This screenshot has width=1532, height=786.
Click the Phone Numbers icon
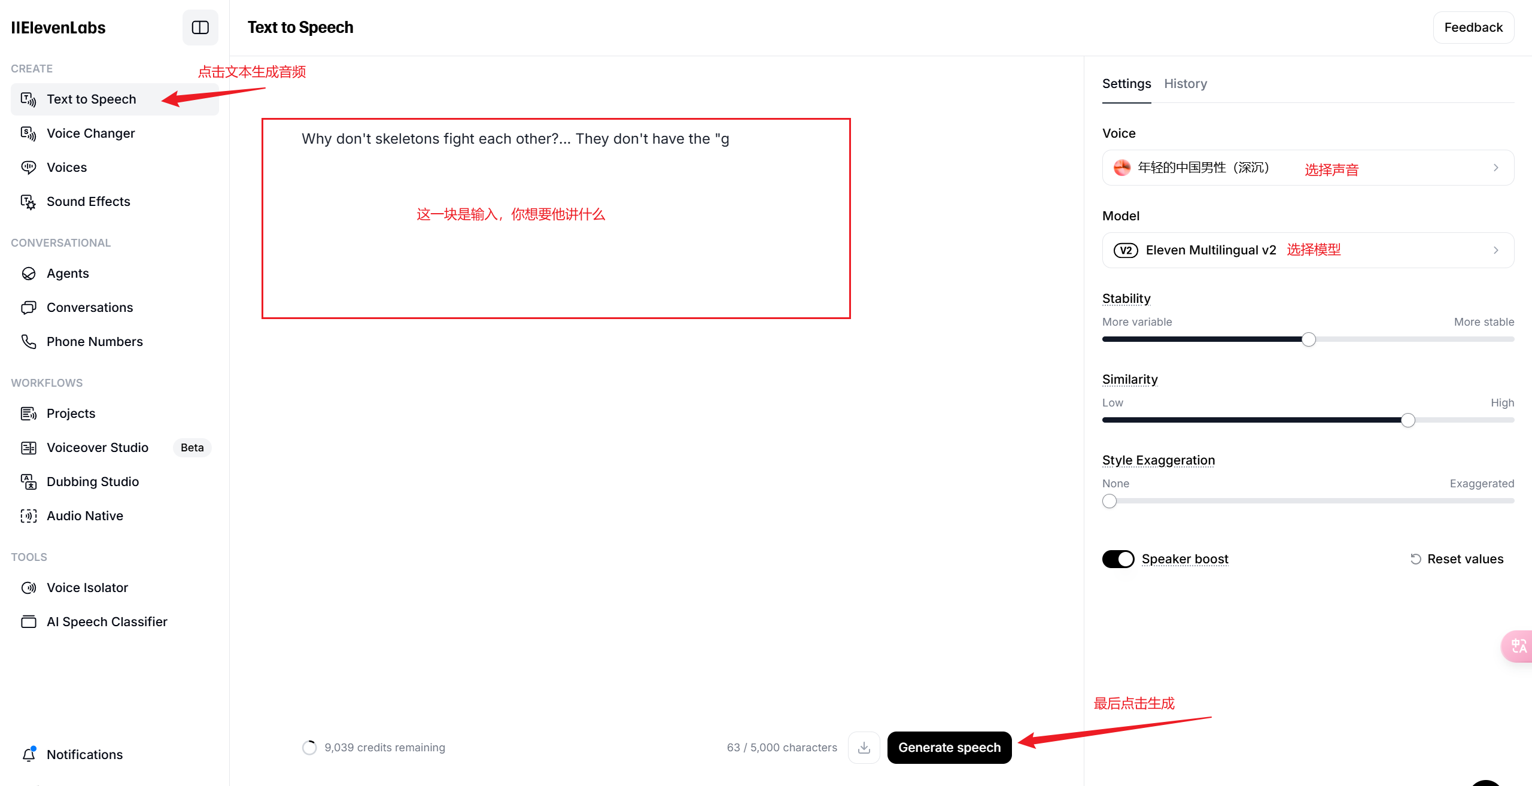pyautogui.click(x=28, y=342)
